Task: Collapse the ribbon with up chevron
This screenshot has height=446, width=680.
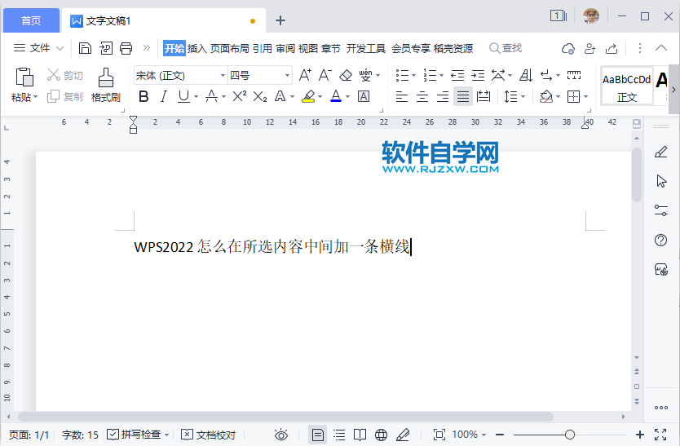Action: click(x=661, y=48)
